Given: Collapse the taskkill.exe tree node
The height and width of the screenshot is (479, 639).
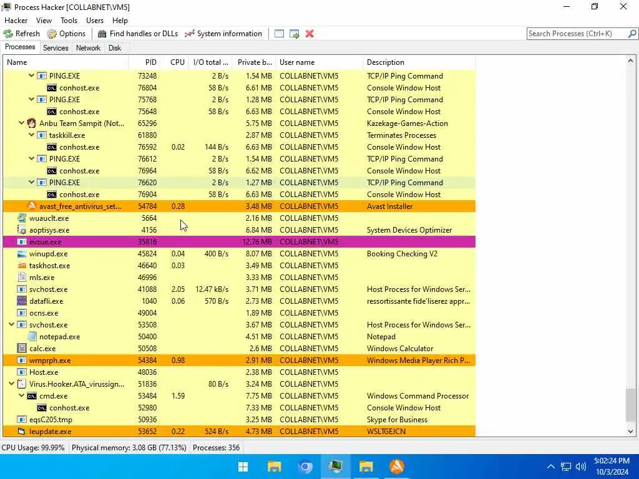Looking at the screenshot, I should click(31, 135).
